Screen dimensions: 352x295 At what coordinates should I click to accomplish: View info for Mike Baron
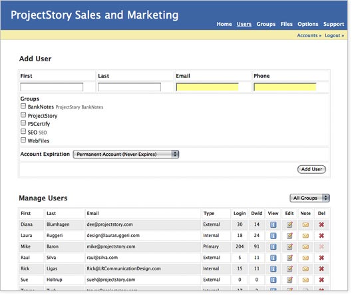[273, 246]
